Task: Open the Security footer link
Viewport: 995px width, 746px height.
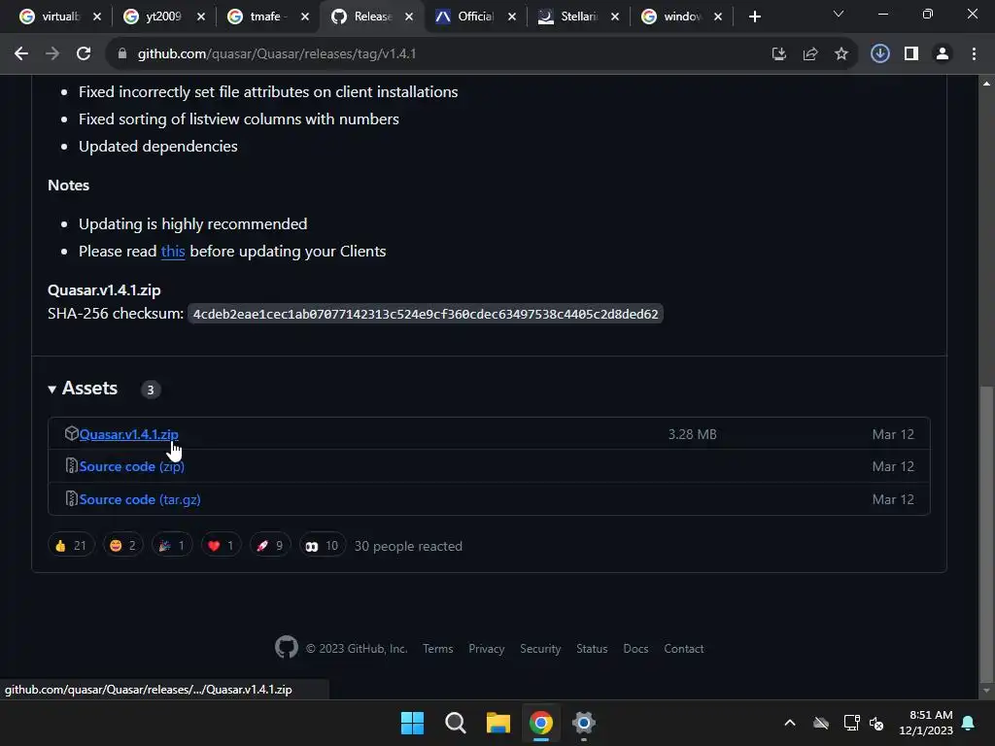Action: point(540,649)
